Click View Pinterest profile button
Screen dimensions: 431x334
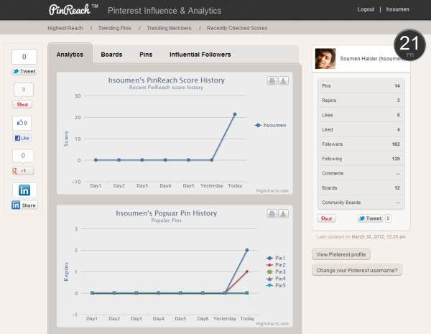(341, 254)
